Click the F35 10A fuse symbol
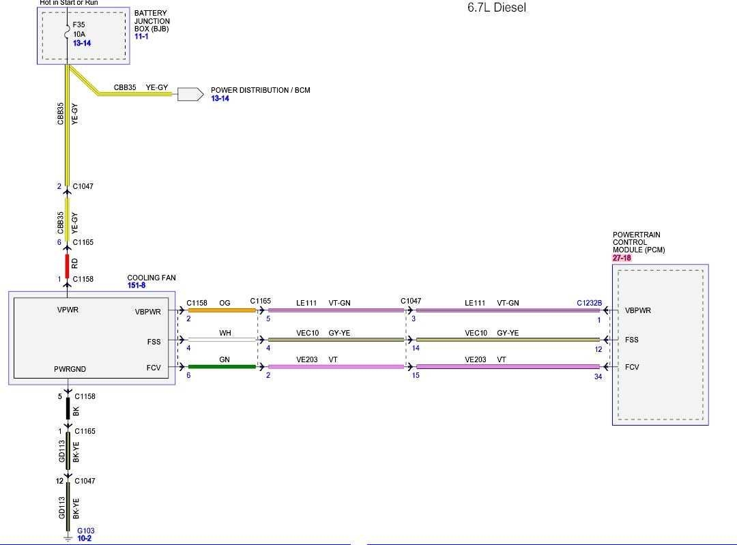This screenshot has width=737, height=545. click(68, 33)
